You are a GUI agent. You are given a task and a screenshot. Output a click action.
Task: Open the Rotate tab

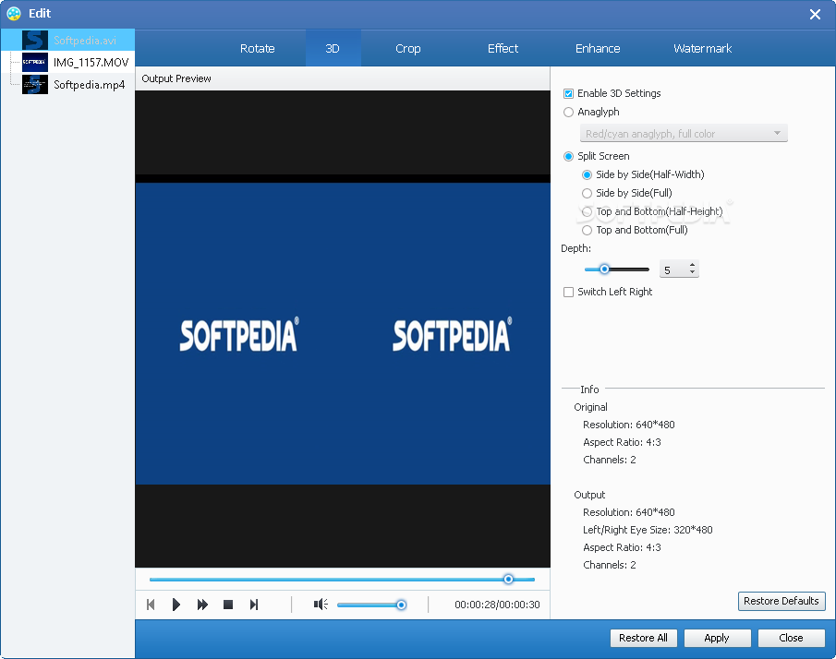(x=258, y=49)
